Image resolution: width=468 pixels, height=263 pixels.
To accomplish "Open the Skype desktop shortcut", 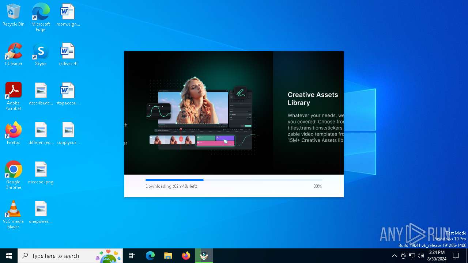I will click(x=41, y=54).
